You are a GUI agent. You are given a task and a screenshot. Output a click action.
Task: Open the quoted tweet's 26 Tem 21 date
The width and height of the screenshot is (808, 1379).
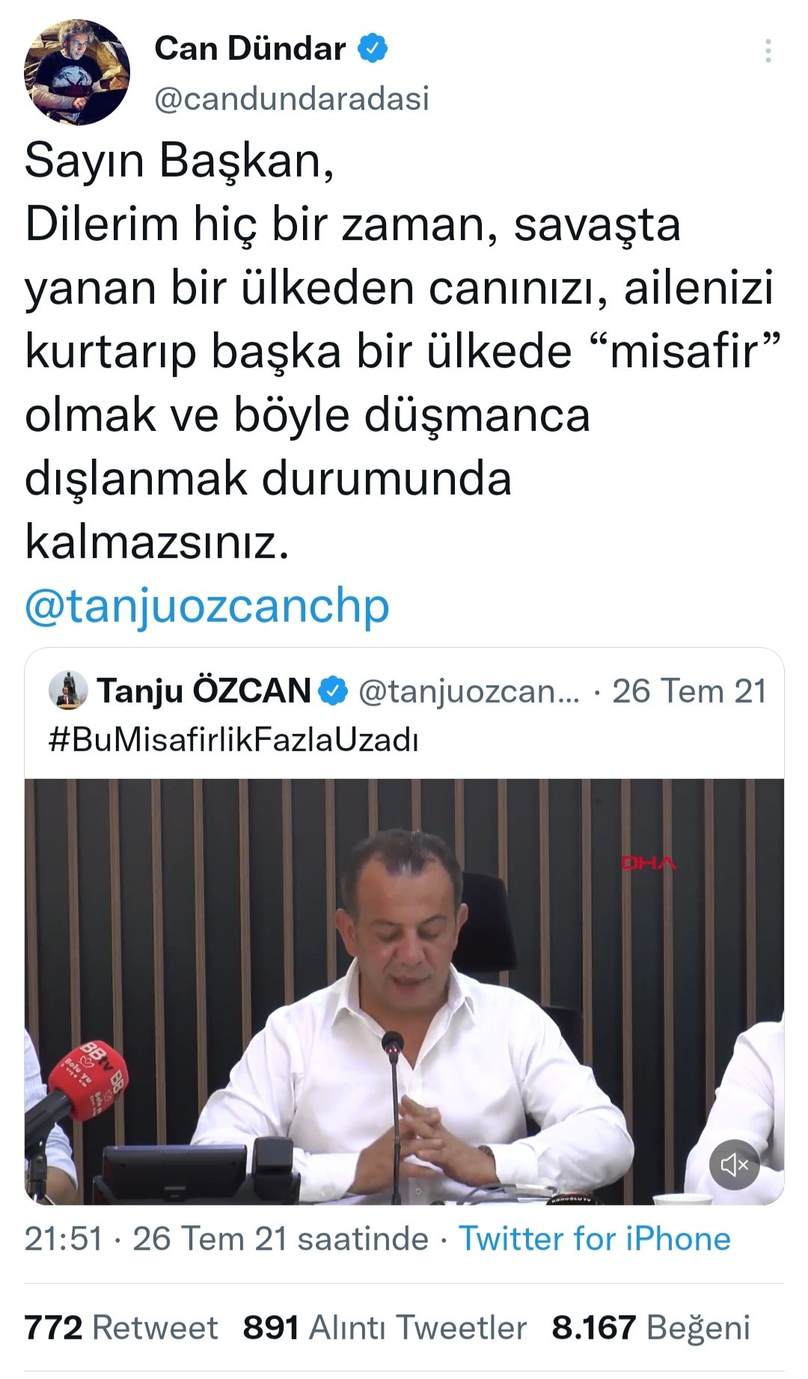(x=689, y=691)
